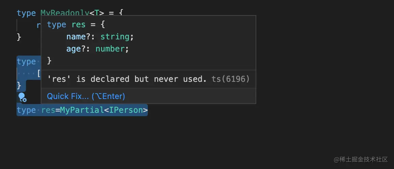Click the equals sign after res
Screen dimensions: 394x169
(x=58, y=110)
